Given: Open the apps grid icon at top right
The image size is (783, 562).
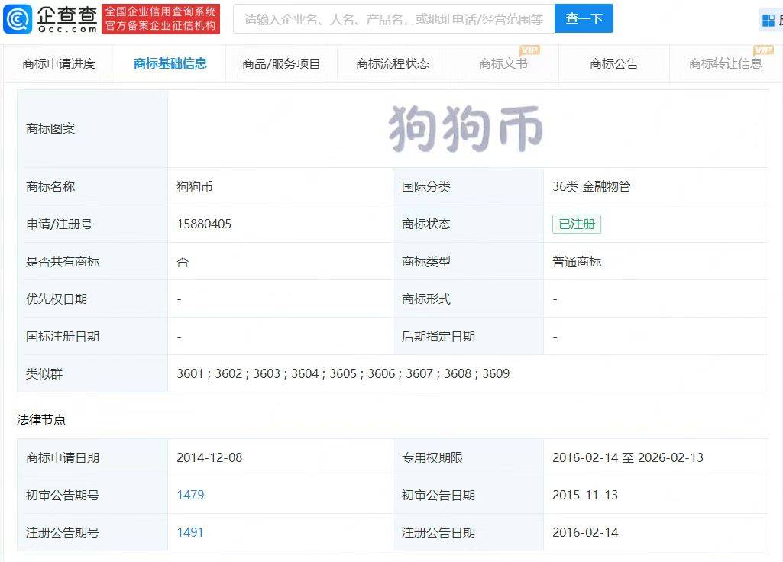Looking at the screenshot, I should point(768,20).
